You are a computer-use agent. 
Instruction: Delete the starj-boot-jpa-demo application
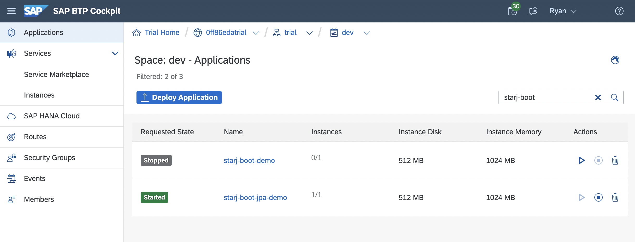coord(615,197)
